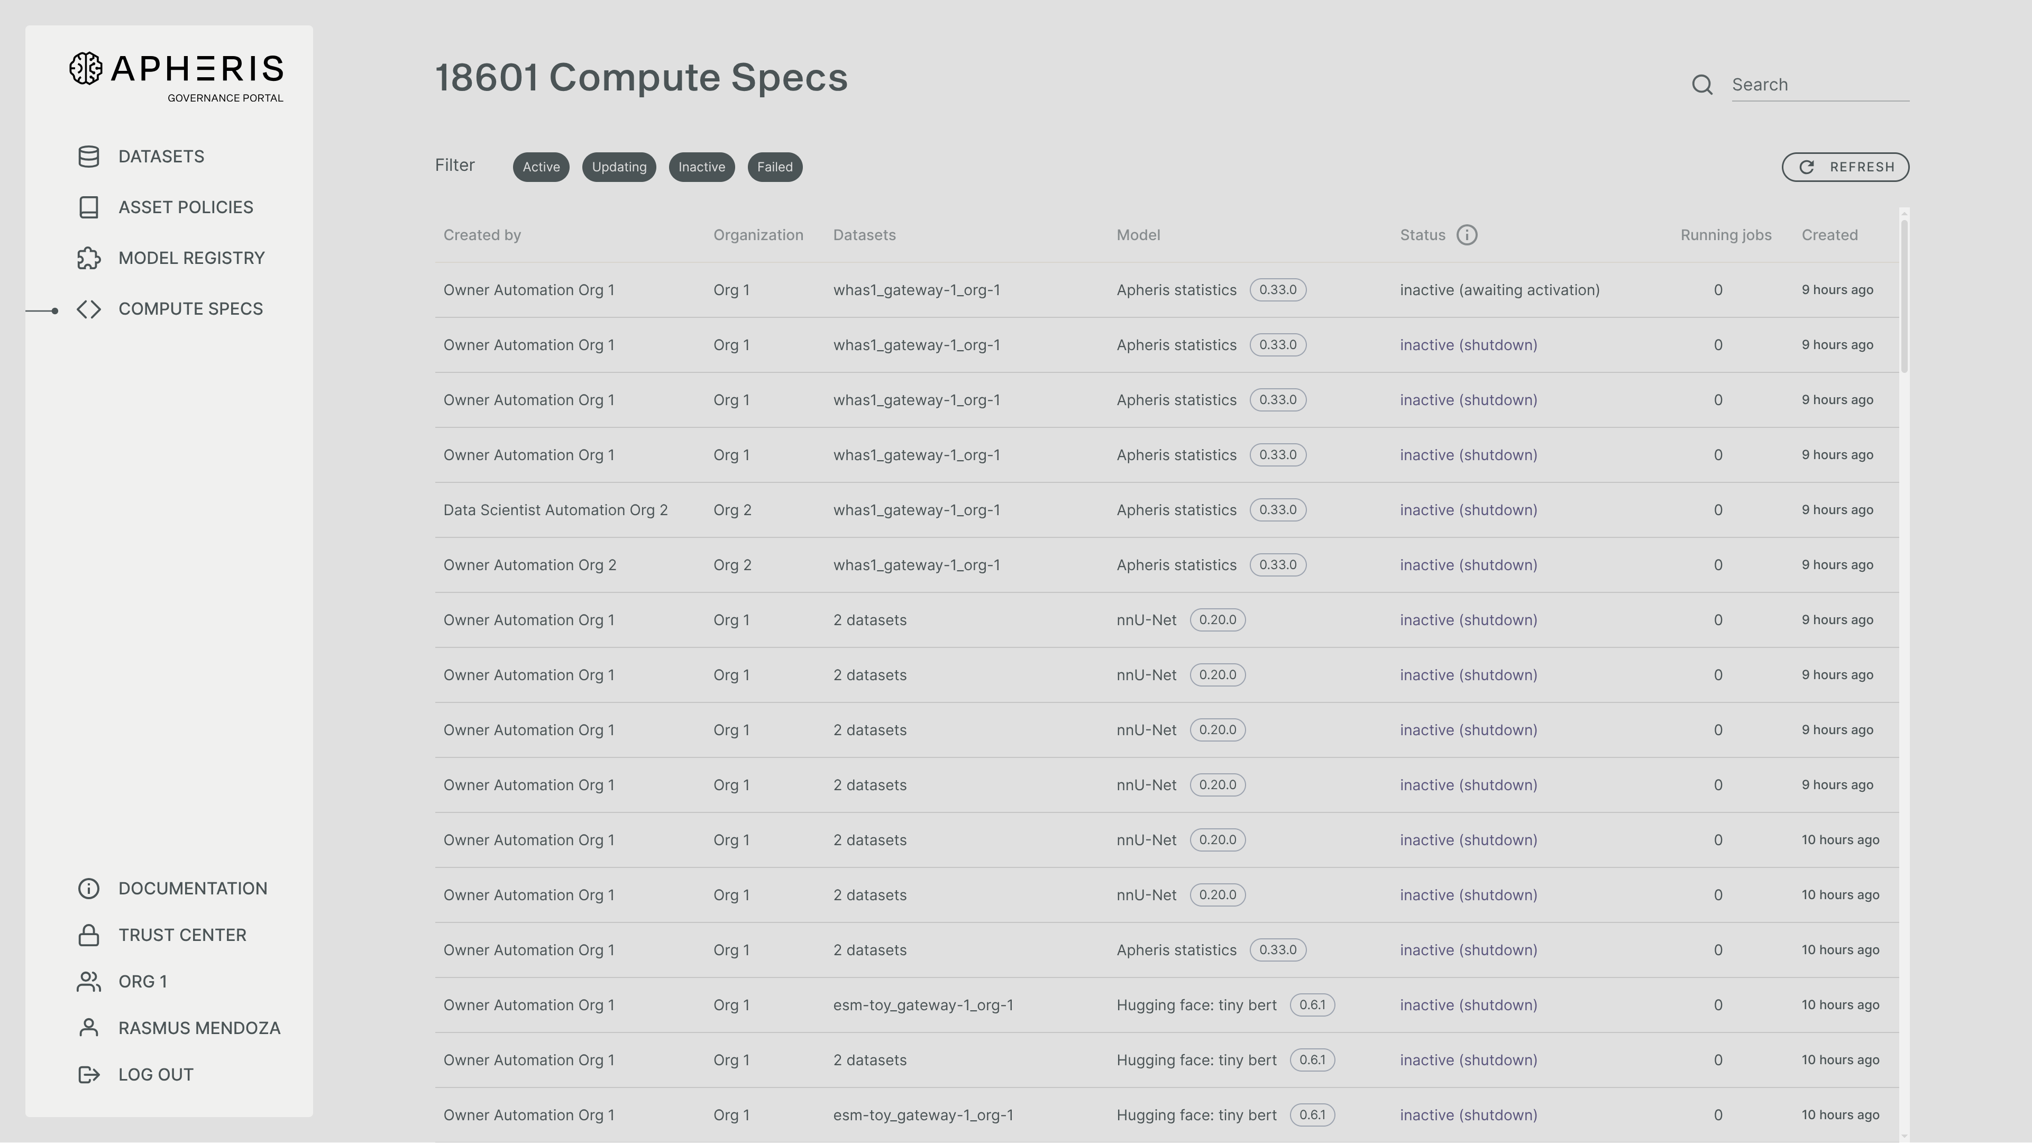
Task: Open Rasmus Mendoza profile entry
Action: tap(199, 1028)
